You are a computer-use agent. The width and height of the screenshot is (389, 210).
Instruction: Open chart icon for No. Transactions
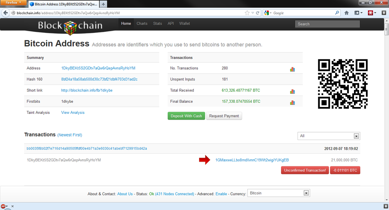pyautogui.click(x=292, y=69)
